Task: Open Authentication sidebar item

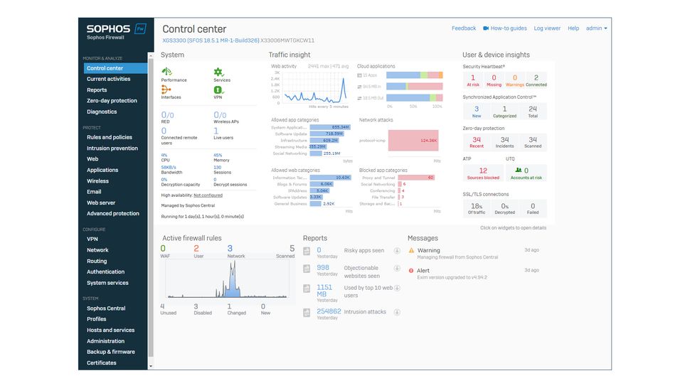Action: pos(105,272)
